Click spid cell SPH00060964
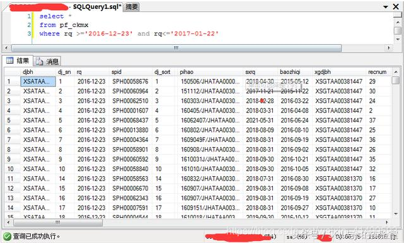404x243 pixels. coord(130,92)
